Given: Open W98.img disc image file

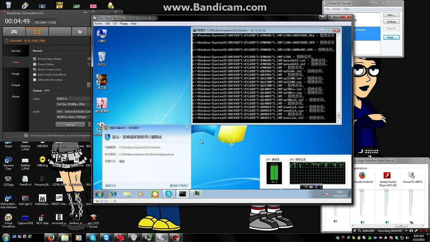Looking at the screenshot, I should click(42, 162).
